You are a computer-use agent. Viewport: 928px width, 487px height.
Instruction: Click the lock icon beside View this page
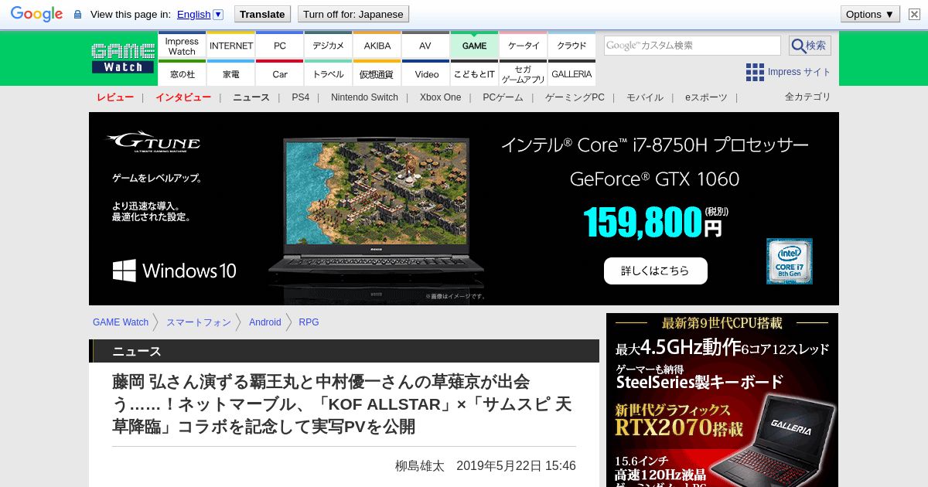[77, 15]
